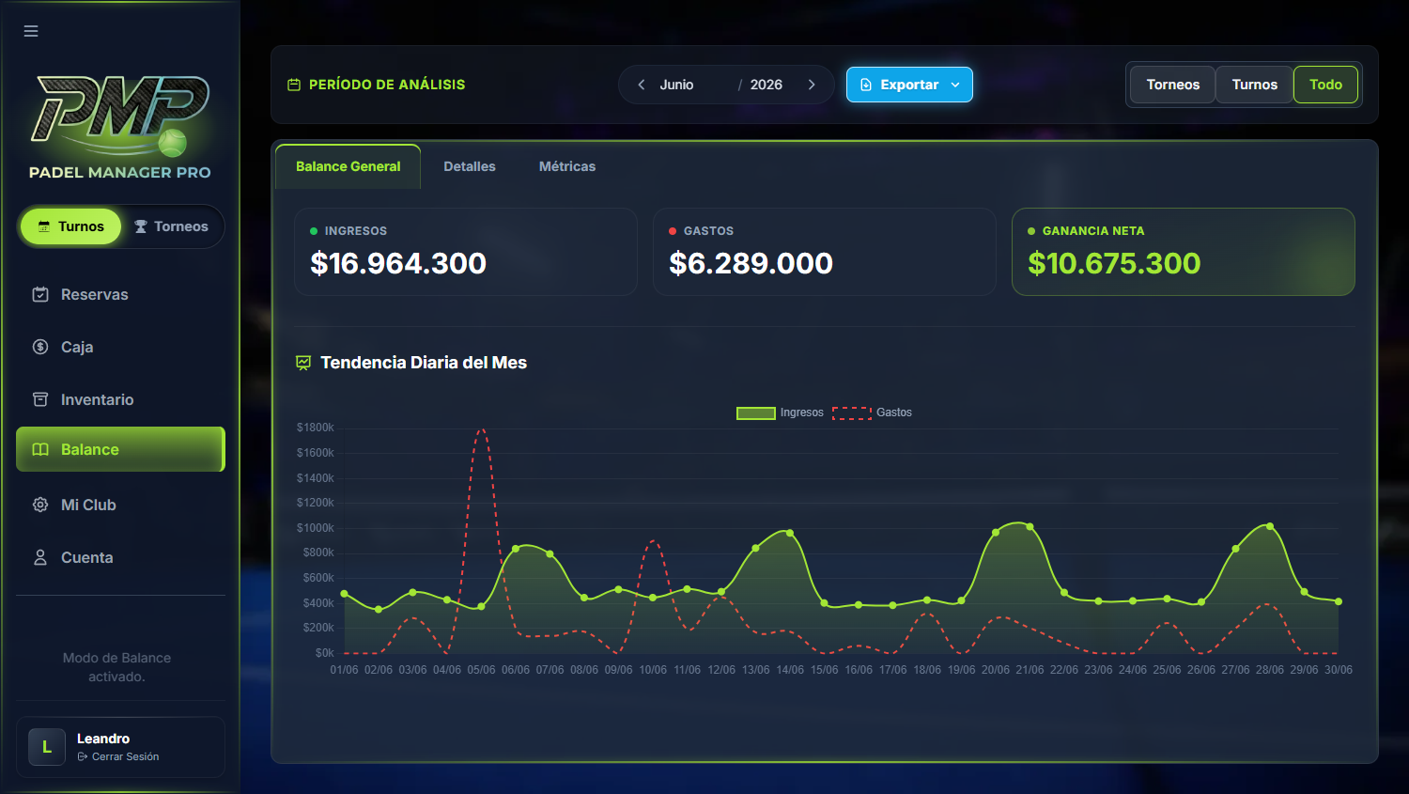Screen dimensions: 1409x794
Task: Click the Tendencia Diaria del Mes heading
Action: (x=424, y=363)
